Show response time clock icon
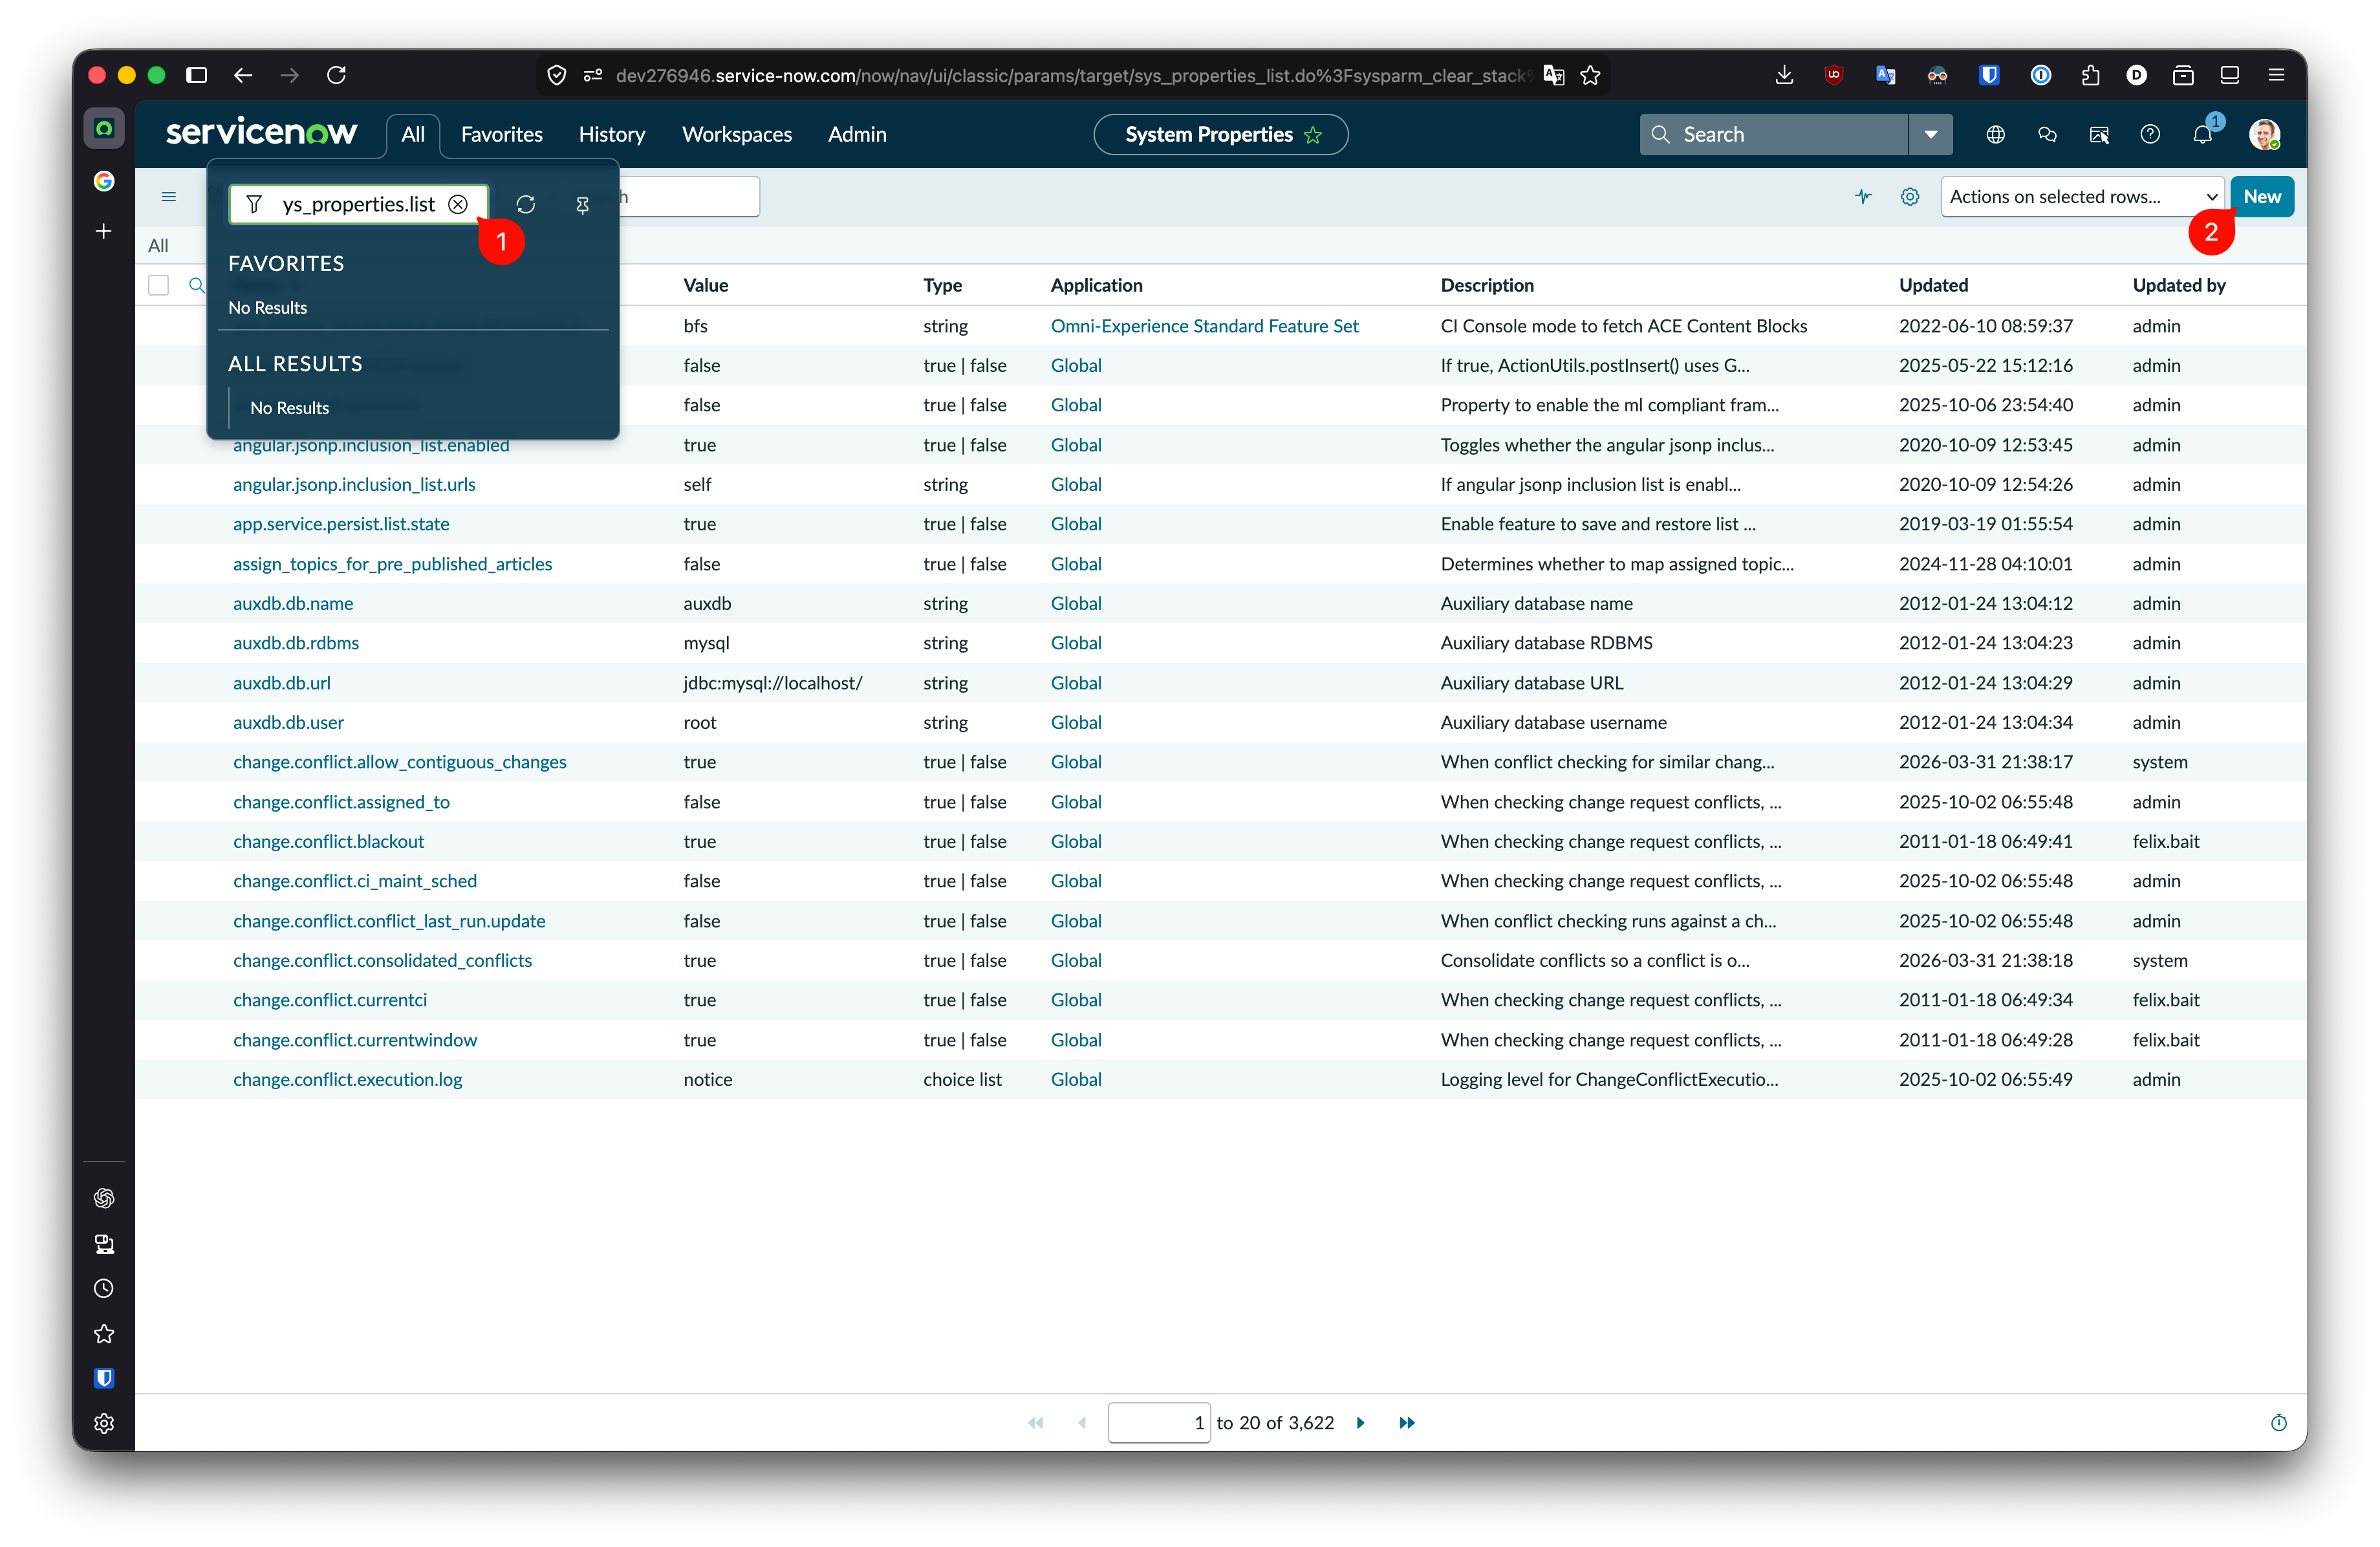 [x=2278, y=1422]
